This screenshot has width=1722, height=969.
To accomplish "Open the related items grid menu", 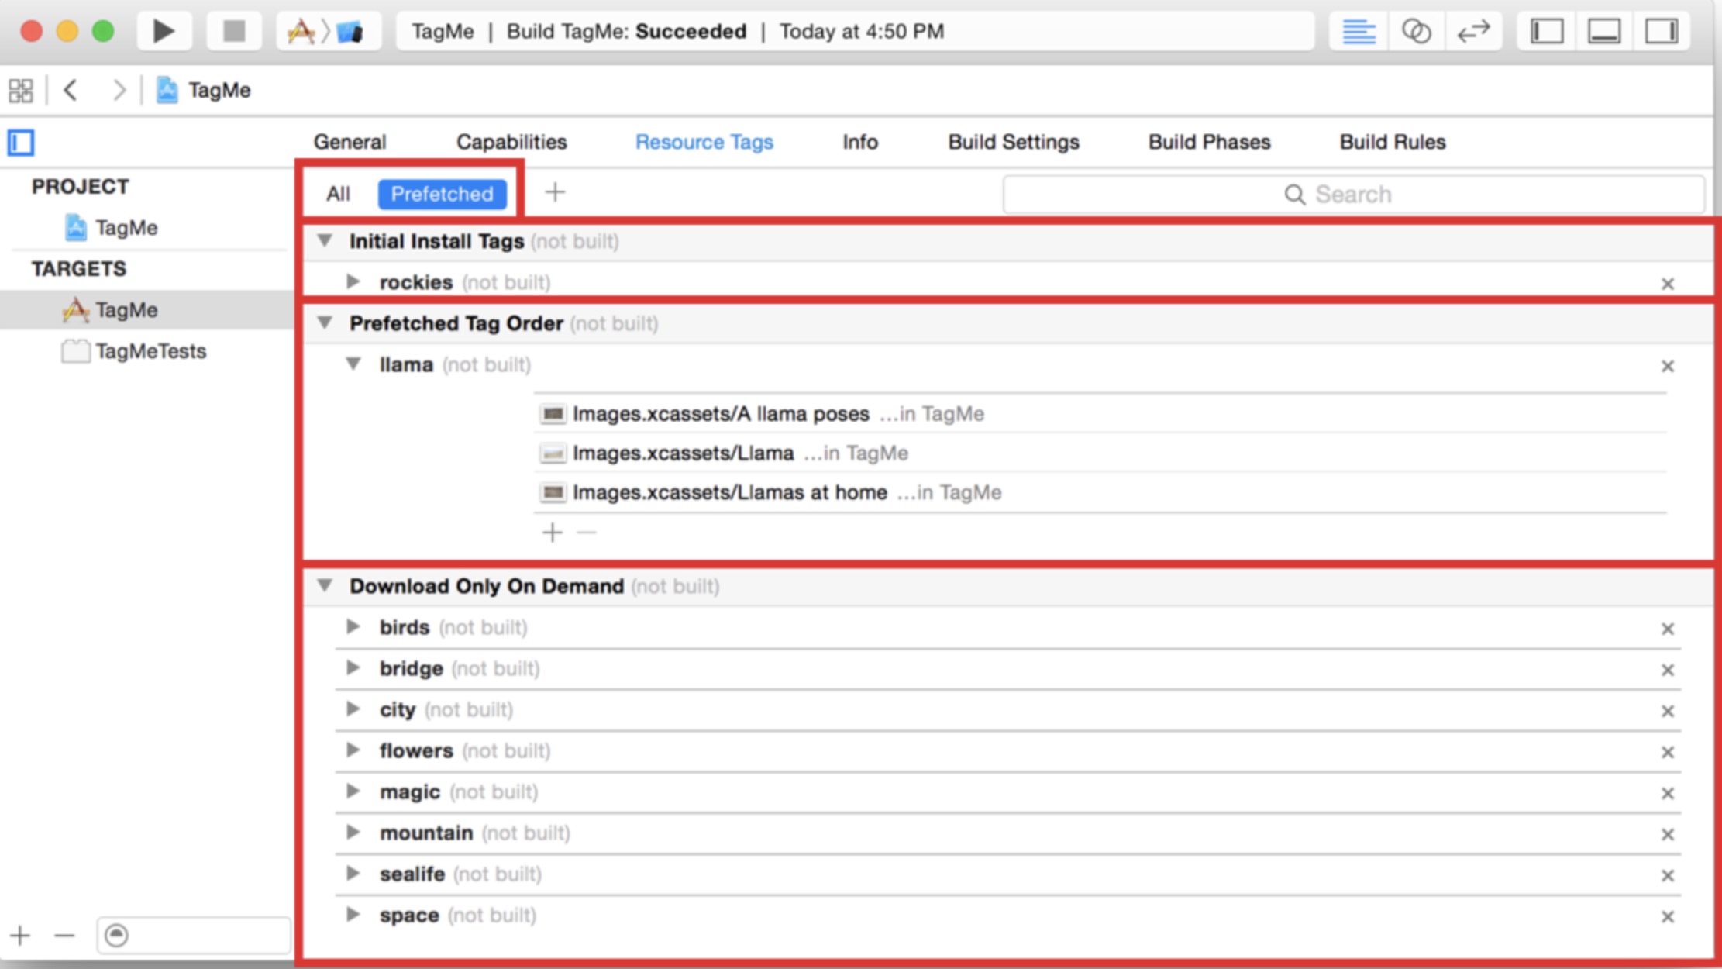I will [21, 90].
